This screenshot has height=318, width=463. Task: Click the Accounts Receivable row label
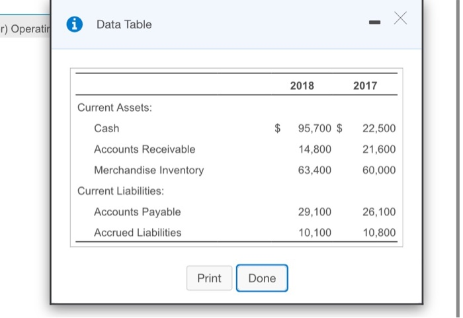[145, 149]
